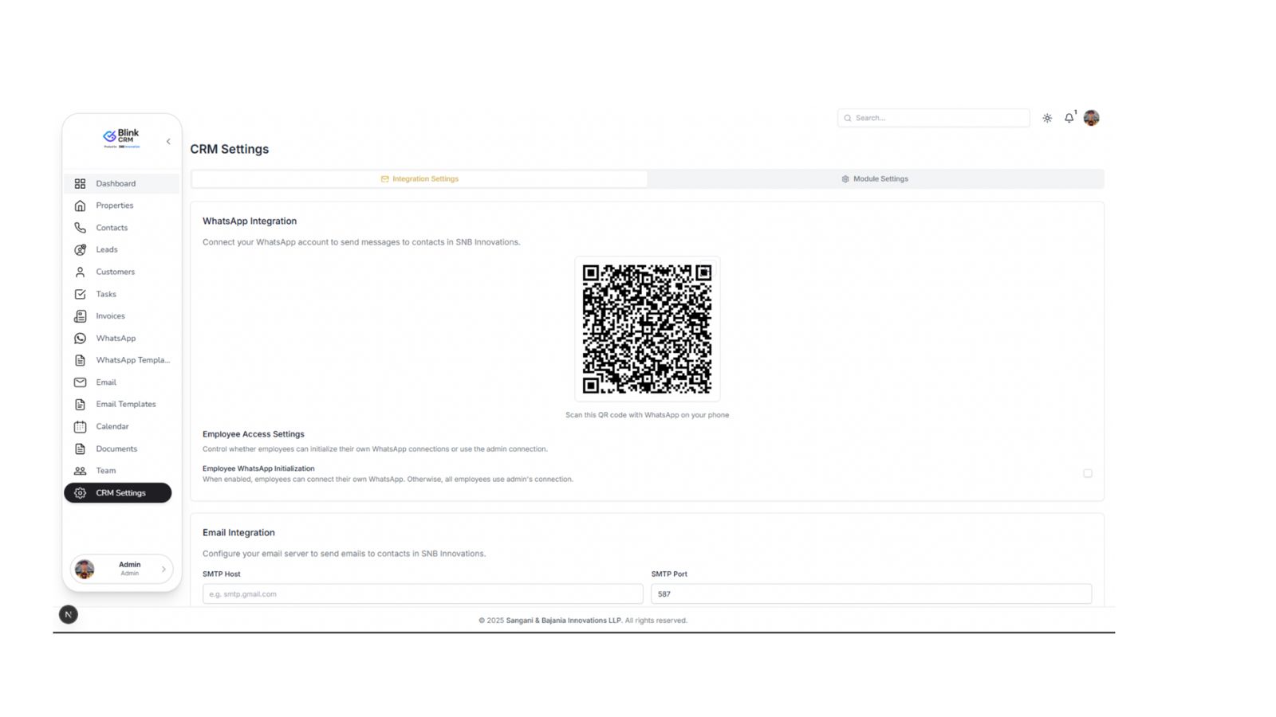1276x717 pixels.
Task: Click the Dashboard grid icon in sidebar
Action: [80, 184]
